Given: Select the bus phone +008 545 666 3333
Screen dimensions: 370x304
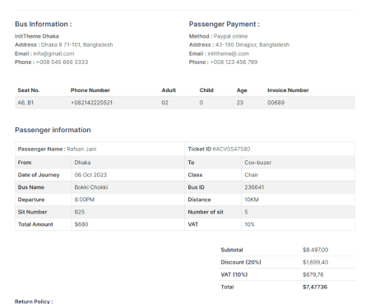Looking at the screenshot, I should 62,62.
